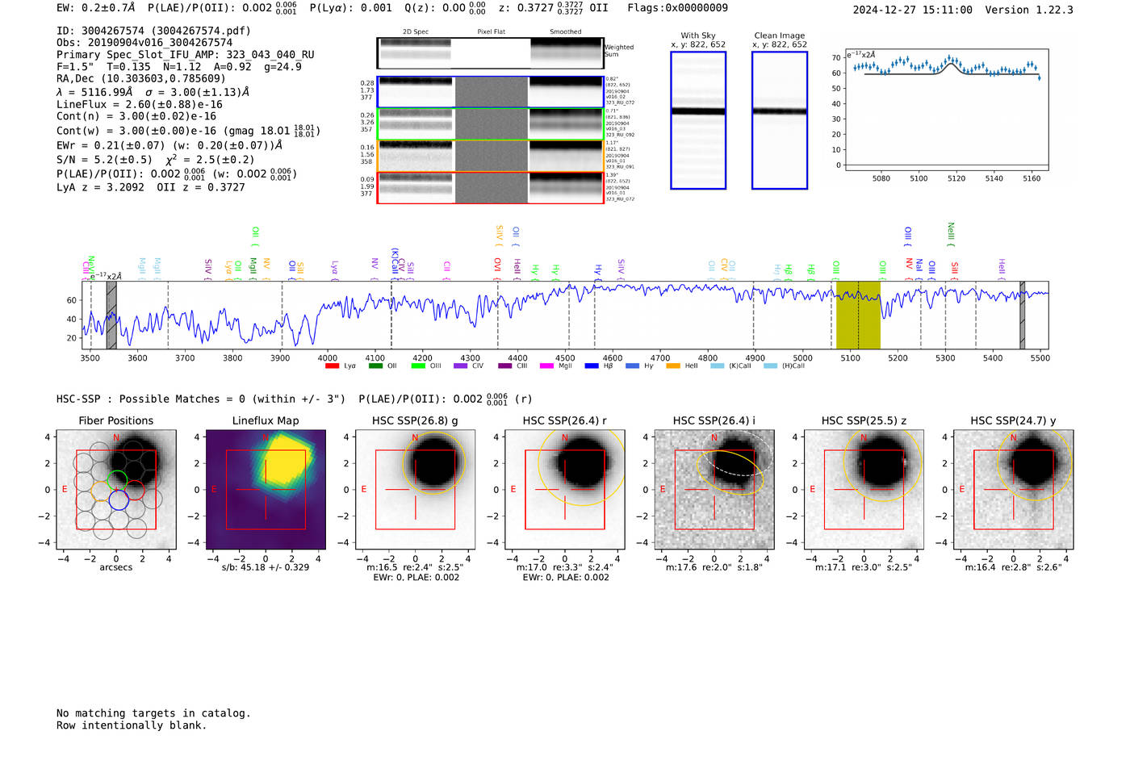Click the 'No matching targets in catalog.' text
The width and height of the screenshot is (1130, 769).
point(153,713)
